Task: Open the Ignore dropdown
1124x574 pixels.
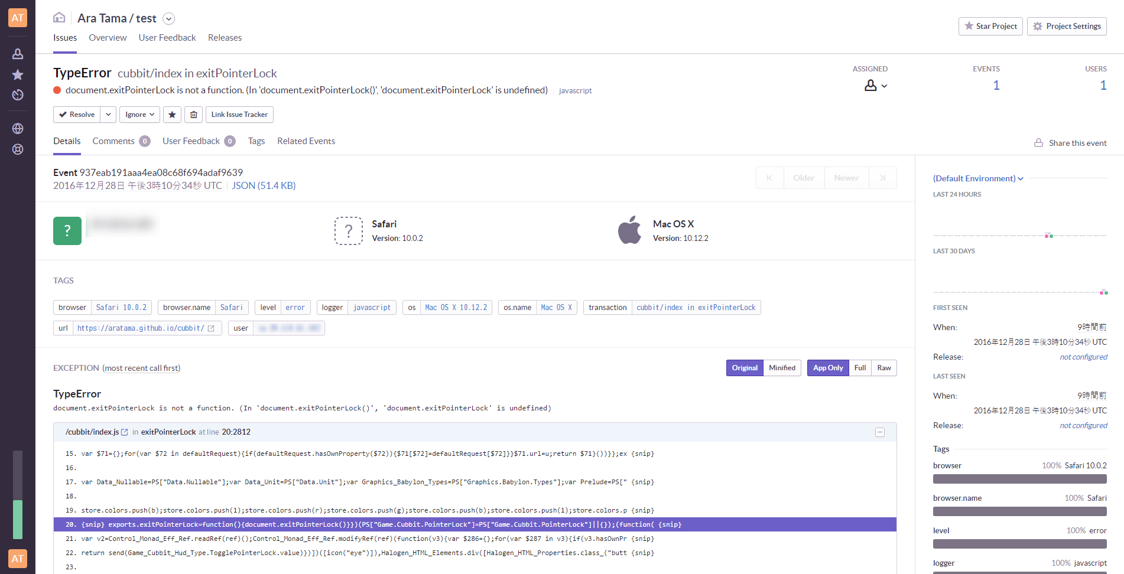Action: click(139, 115)
